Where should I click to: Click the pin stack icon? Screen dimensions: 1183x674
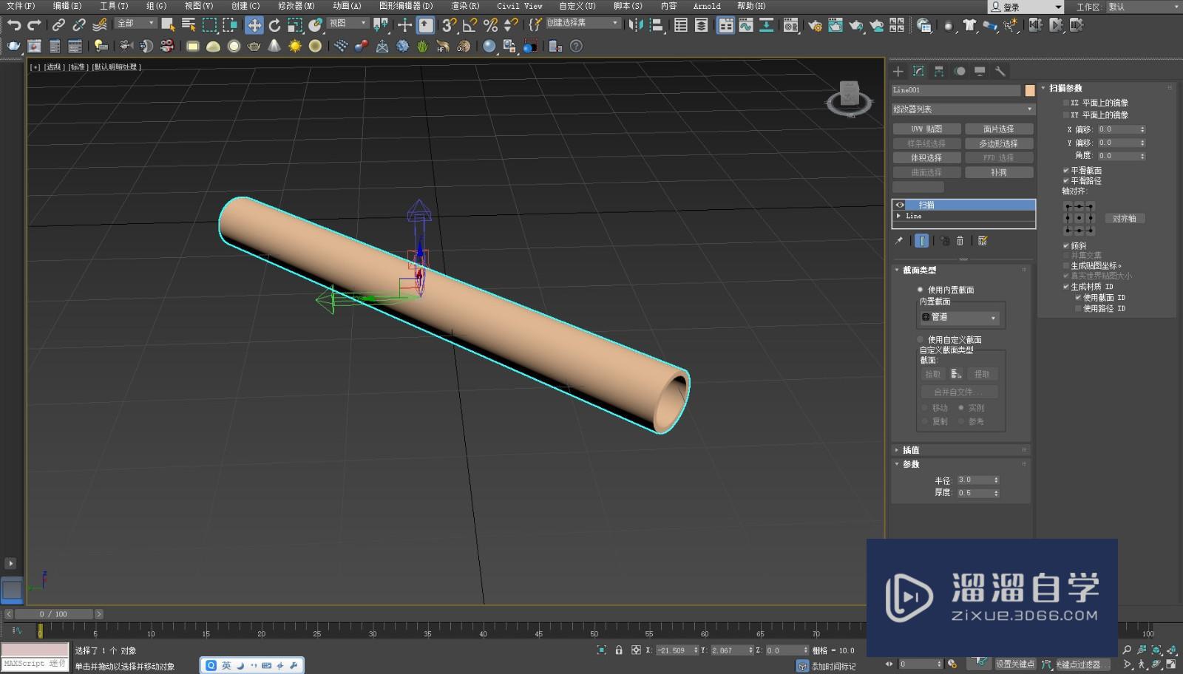pyautogui.click(x=899, y=240)
